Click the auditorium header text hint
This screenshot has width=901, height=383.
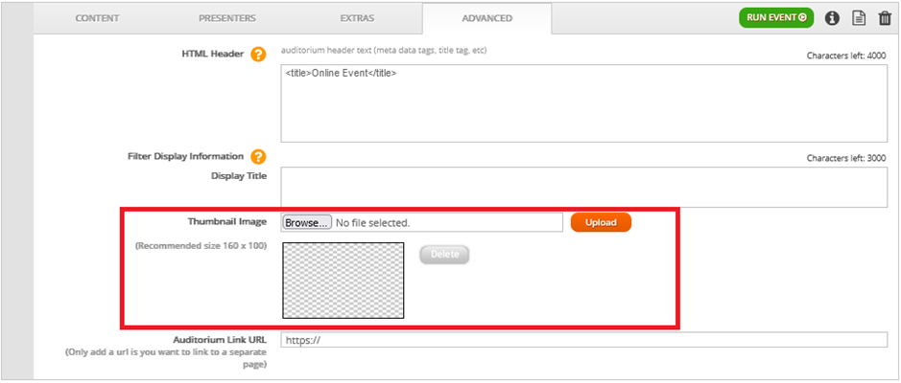384,51
